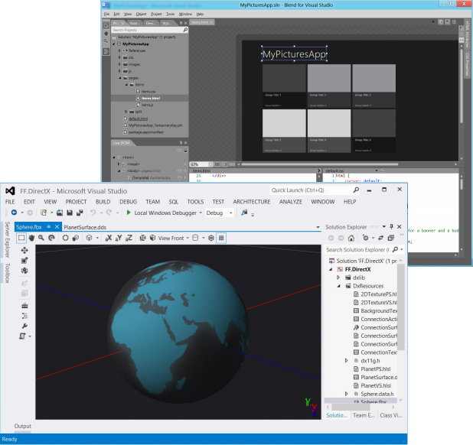Switch to the PlanetSurface.dds tab

(x=85, y=227)
